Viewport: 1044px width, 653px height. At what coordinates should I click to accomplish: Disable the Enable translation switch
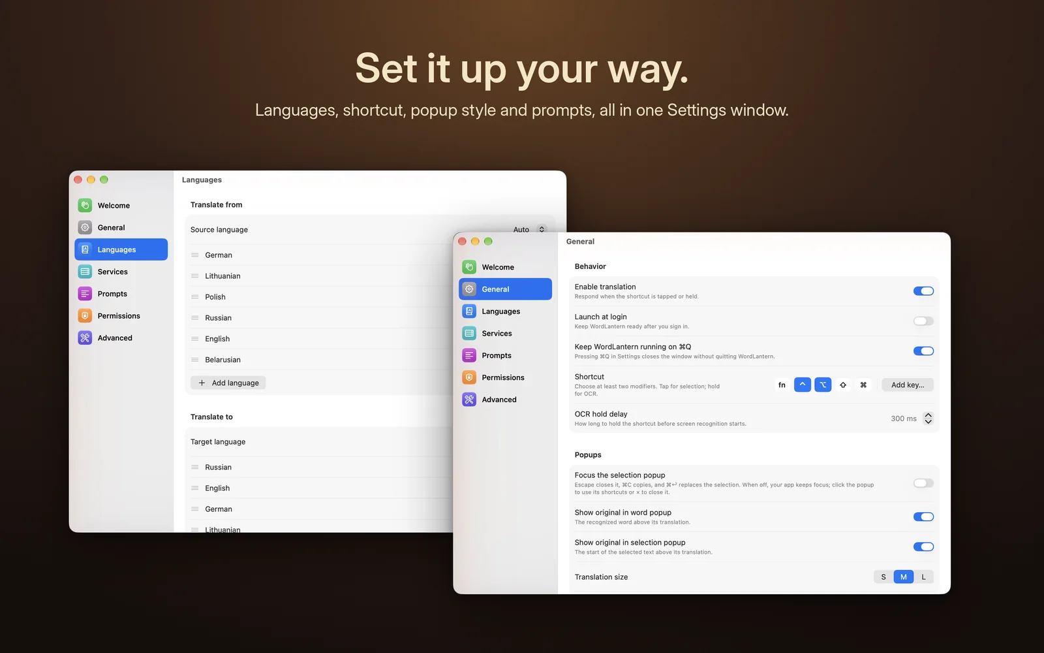923,291
